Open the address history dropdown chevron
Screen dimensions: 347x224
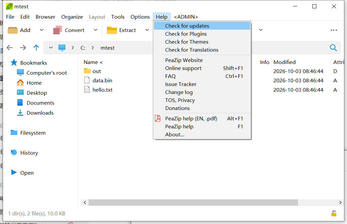tap(51, 48)
